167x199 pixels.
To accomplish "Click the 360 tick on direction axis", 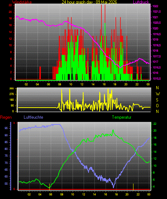I will point(11,89).
